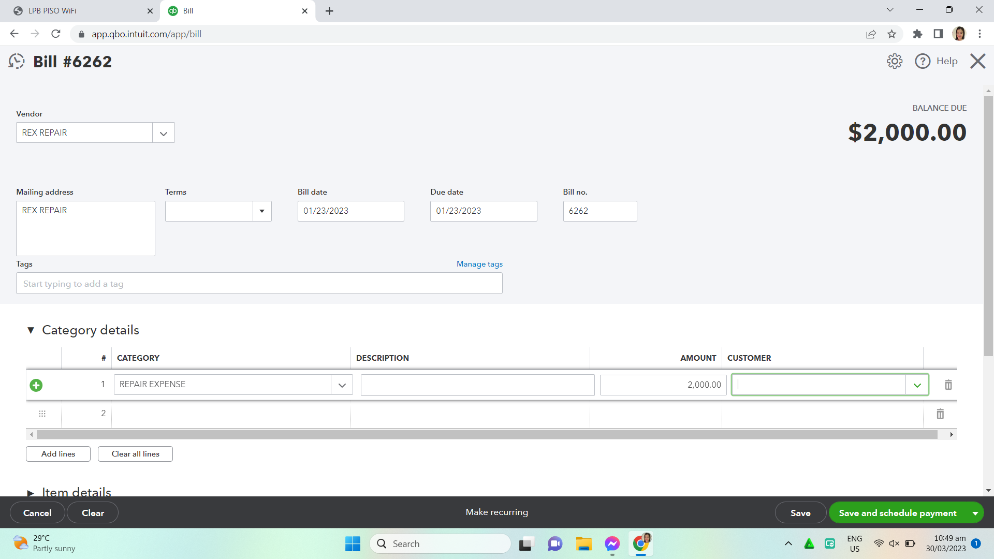The image size is (994, 559).
Task: Open the Customer dropdown arrow
Action: pos(917,385)
